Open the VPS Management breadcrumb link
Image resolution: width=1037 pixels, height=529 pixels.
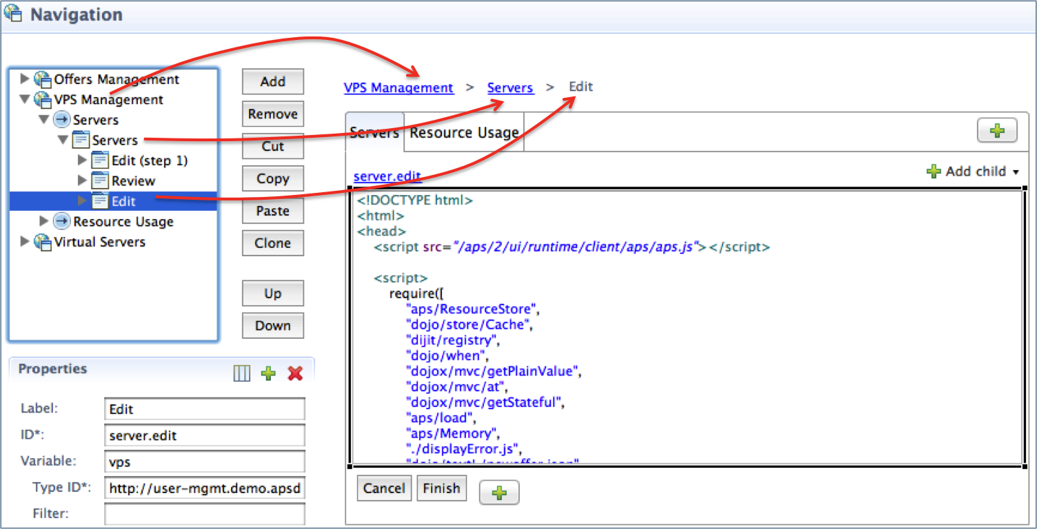click(x=399, y=87)
